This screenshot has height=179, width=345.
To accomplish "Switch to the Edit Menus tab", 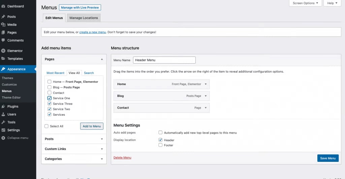I will [x=54, y=18].
